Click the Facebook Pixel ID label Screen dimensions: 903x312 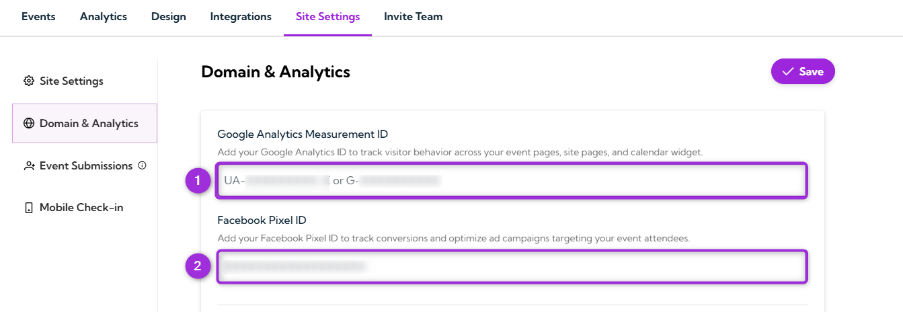[x=262, y=220]
